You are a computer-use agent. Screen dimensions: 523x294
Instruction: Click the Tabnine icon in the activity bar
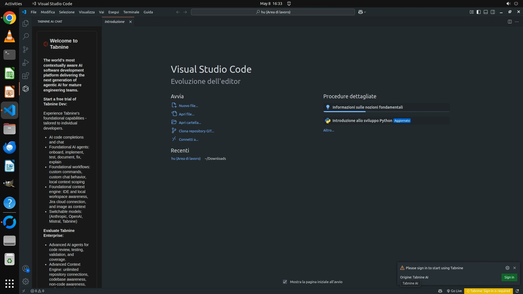[26, 89]
